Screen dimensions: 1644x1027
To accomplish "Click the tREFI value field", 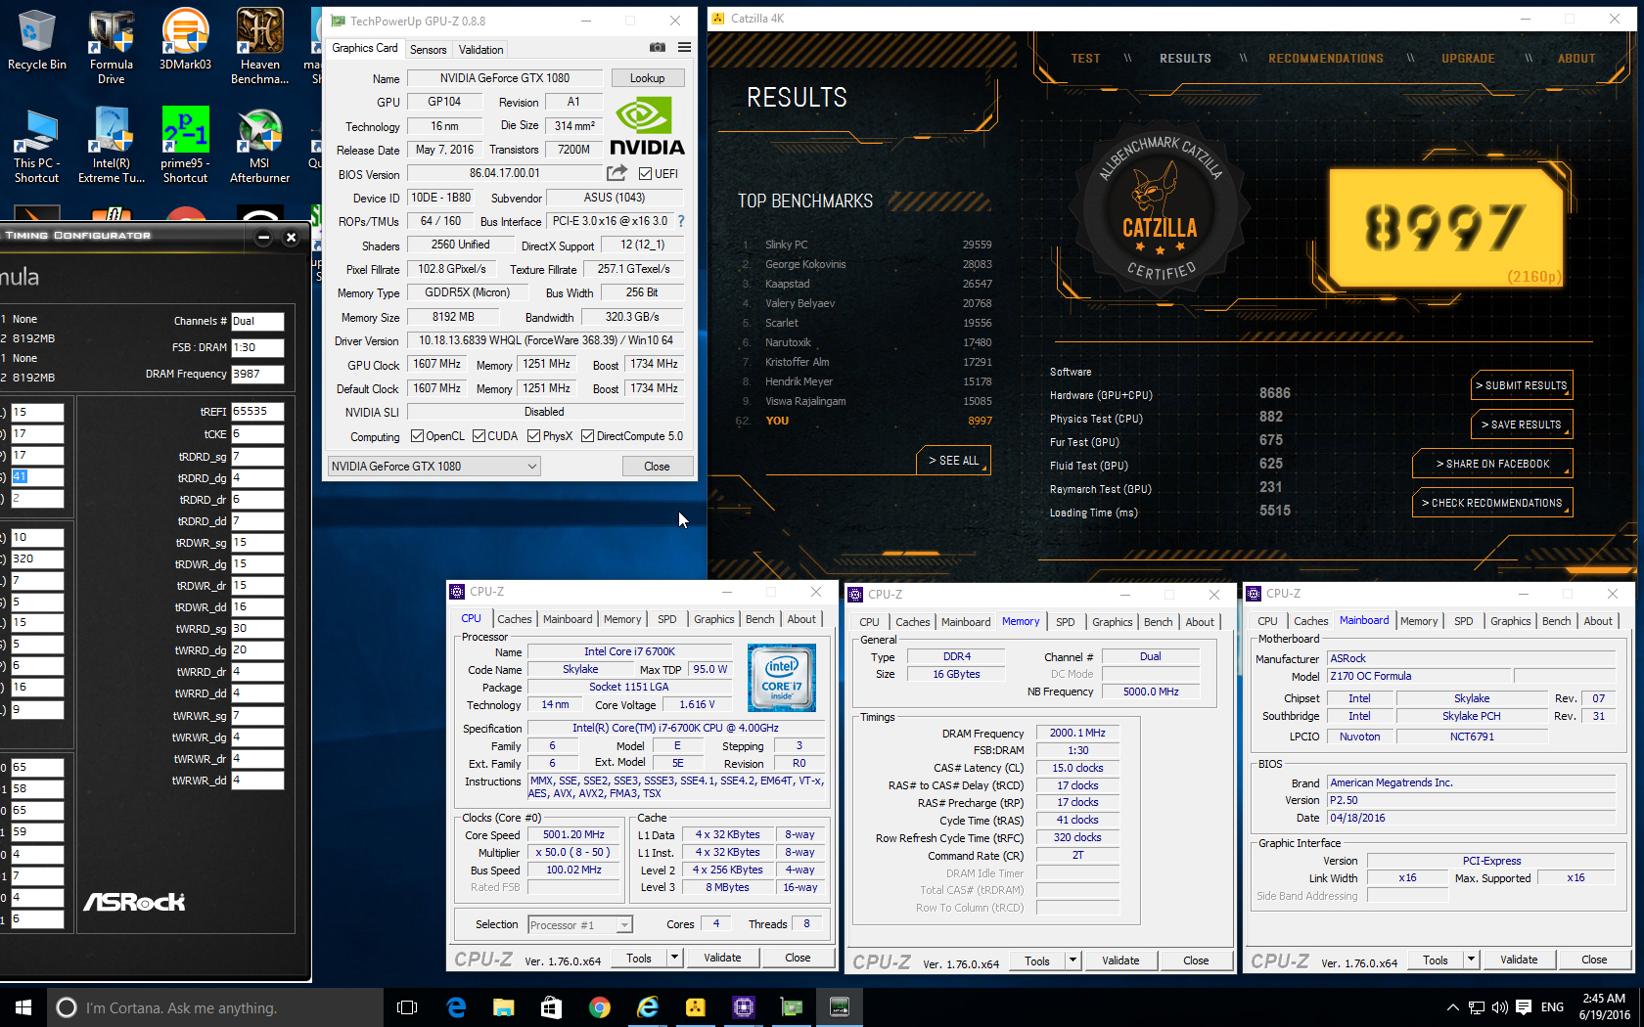I will coord(257,412).
